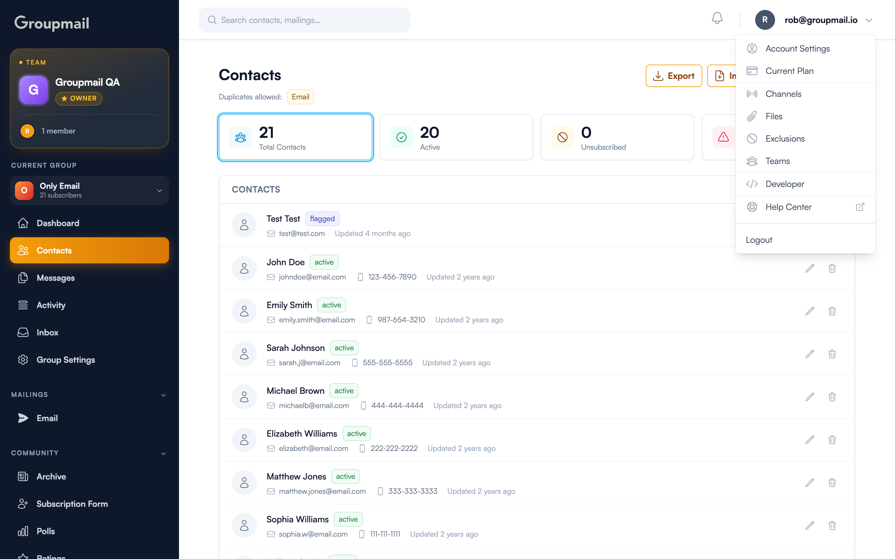Open Account Settings from the menu
Viewport: 895px width, 559px height.
point(805,49)
